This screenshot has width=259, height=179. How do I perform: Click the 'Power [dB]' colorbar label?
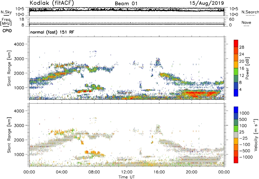[247, 68]
